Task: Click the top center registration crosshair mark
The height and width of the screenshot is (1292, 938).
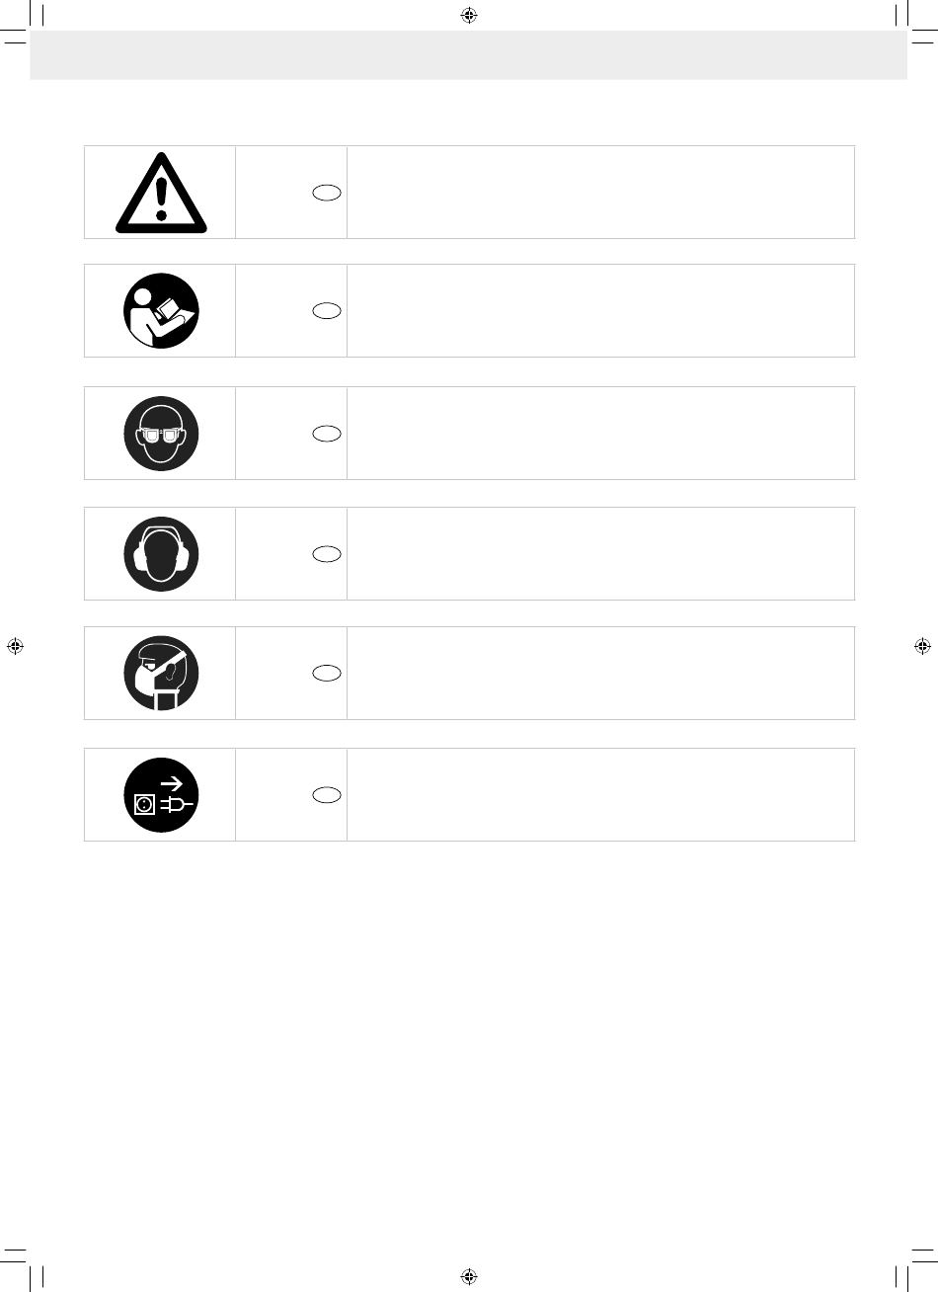Action: [x=469, y=16]
